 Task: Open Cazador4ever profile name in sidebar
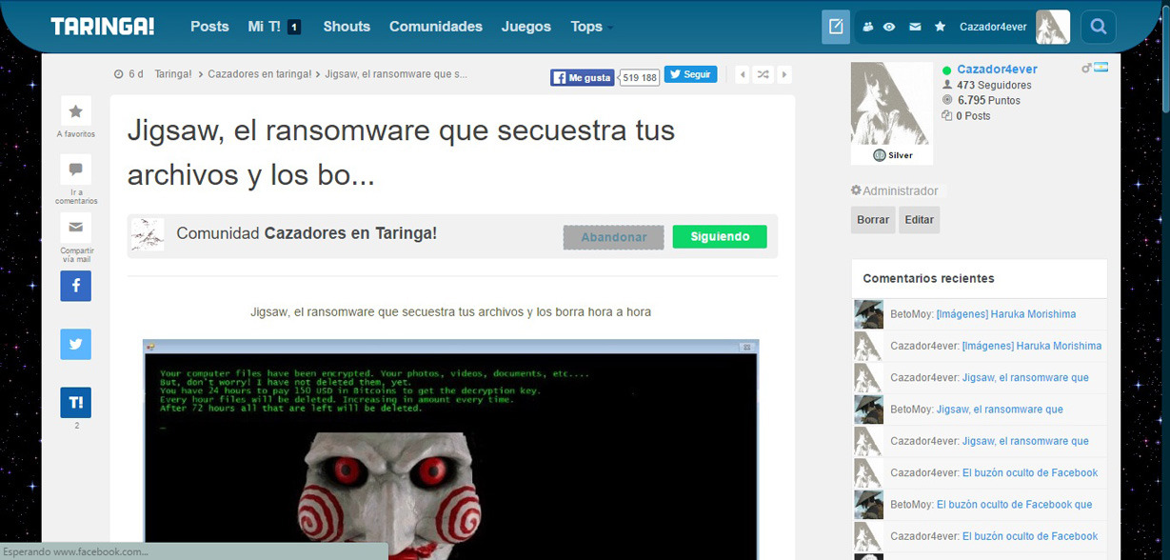click(997, 70)
